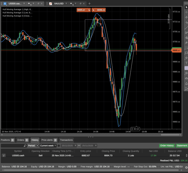This screenshot has width=188, height=173.
Task: Click the 17.94 net profit cell
Action: point(153,155)
